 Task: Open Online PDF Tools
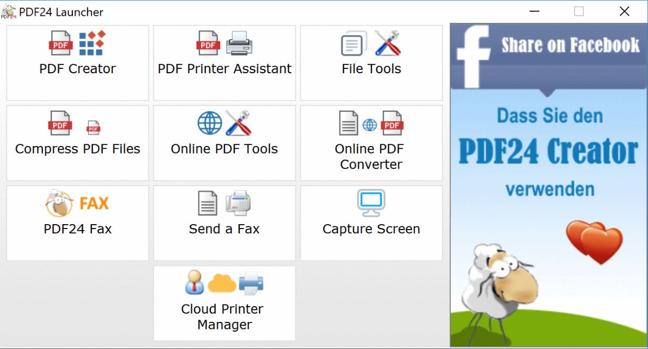(x=225, y=143)
